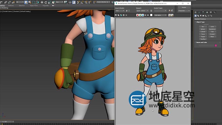This screenshot has width=222, height=125.
Task: Click the Select and Manipulate icon
Action: pyautogui.click(x=70, y=2)
